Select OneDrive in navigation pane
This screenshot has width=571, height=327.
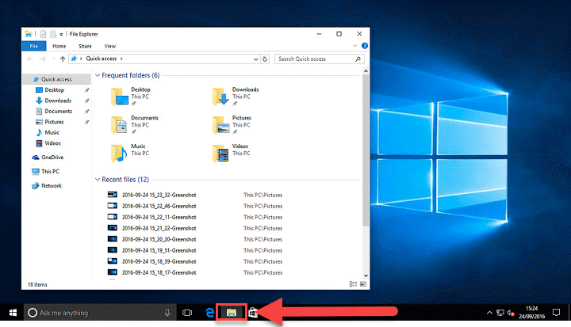click(x=52, y=158)
